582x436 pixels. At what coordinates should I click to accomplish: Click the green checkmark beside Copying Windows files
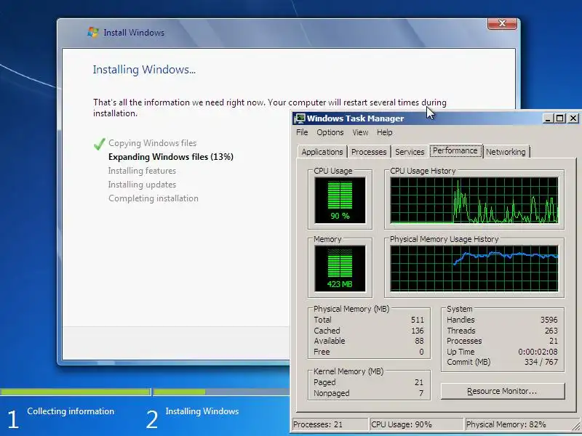click(x=100, y=143)
